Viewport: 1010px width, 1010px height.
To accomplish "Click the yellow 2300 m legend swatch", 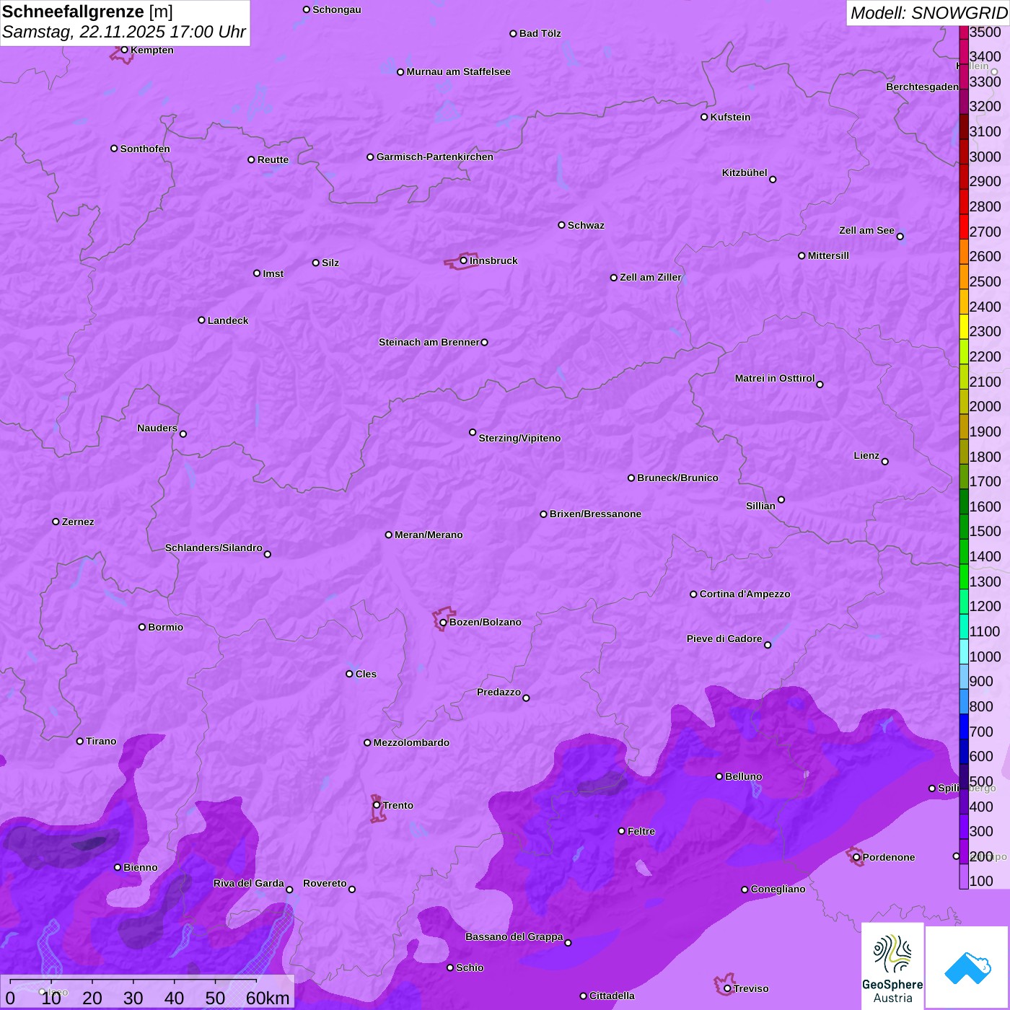I will [x=964, y=326].
